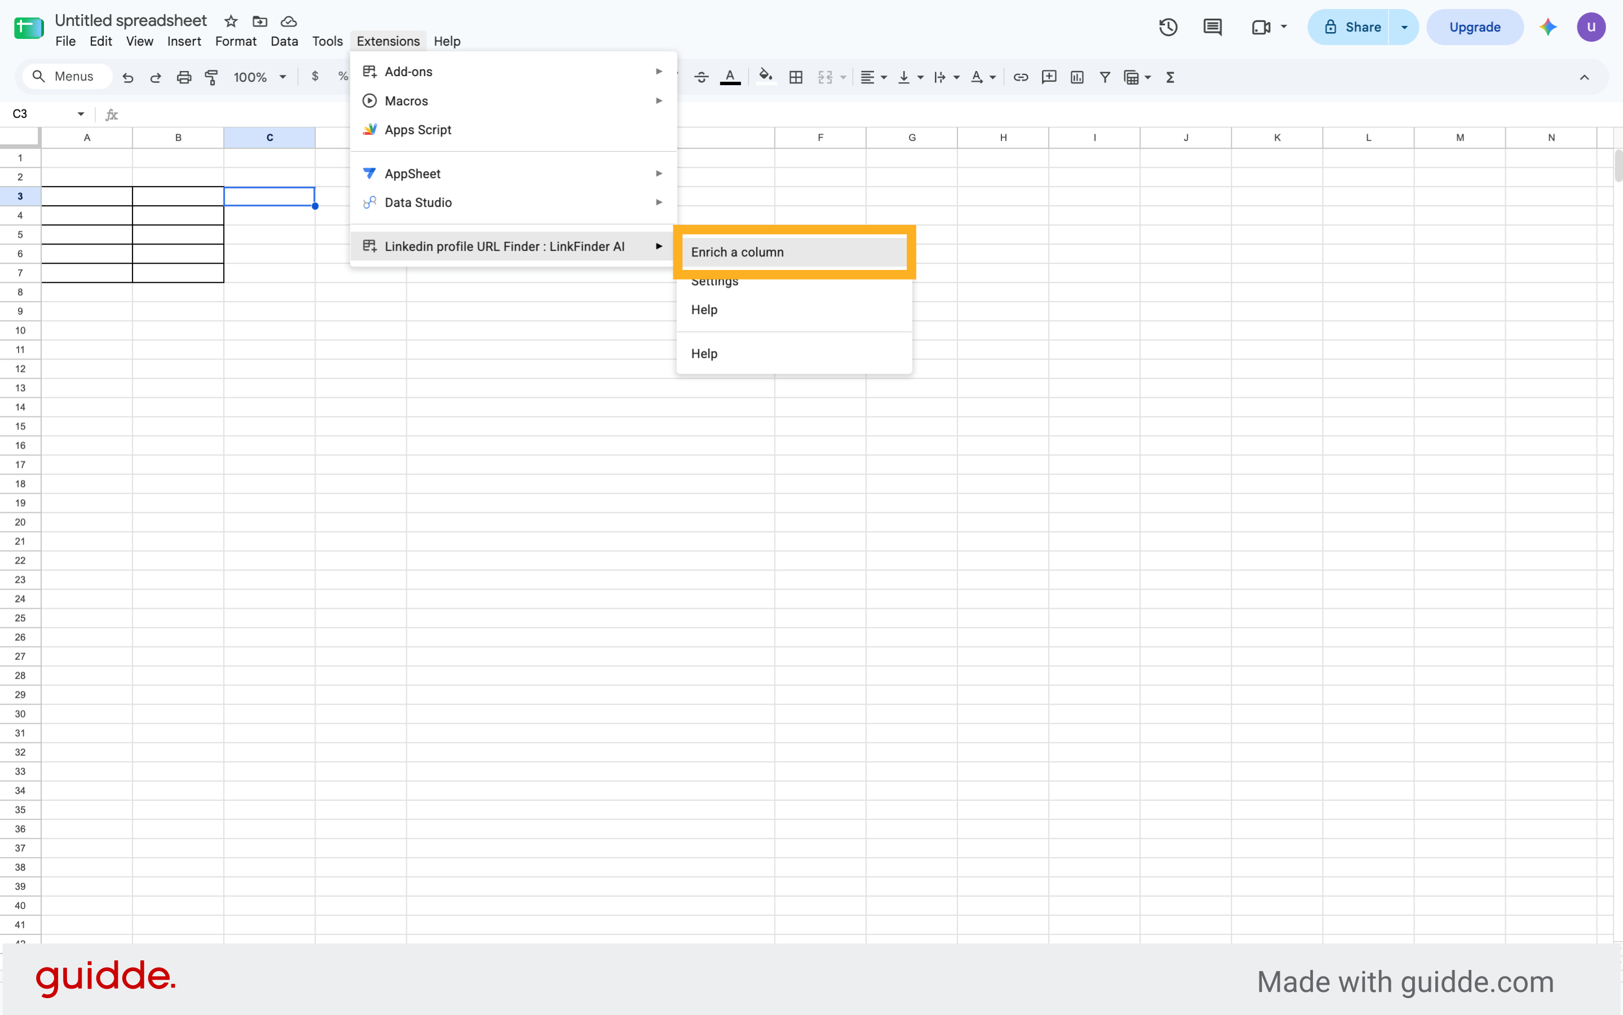Click the Menus search box
This screenshot has height=1015, width=1623.
click(x=68, y=77)
